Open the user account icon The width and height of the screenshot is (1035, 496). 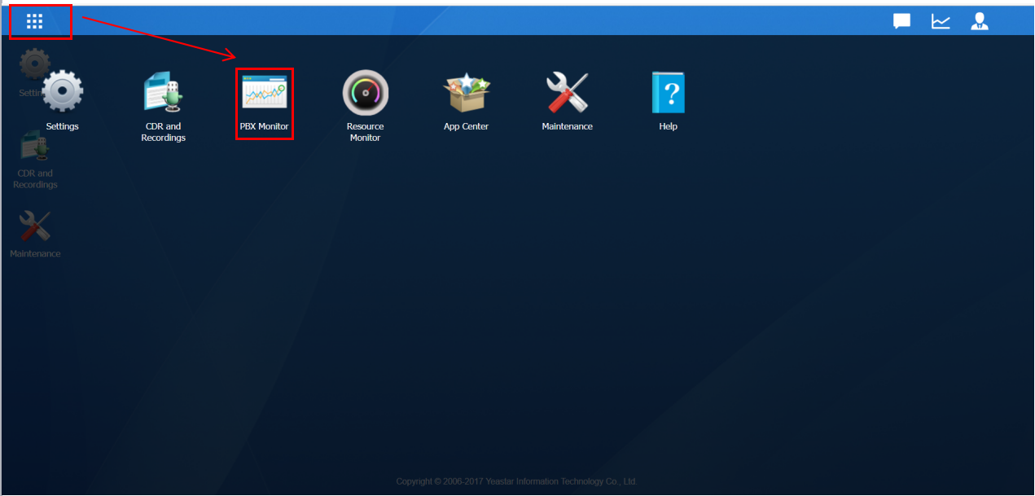tap(979, 21)
